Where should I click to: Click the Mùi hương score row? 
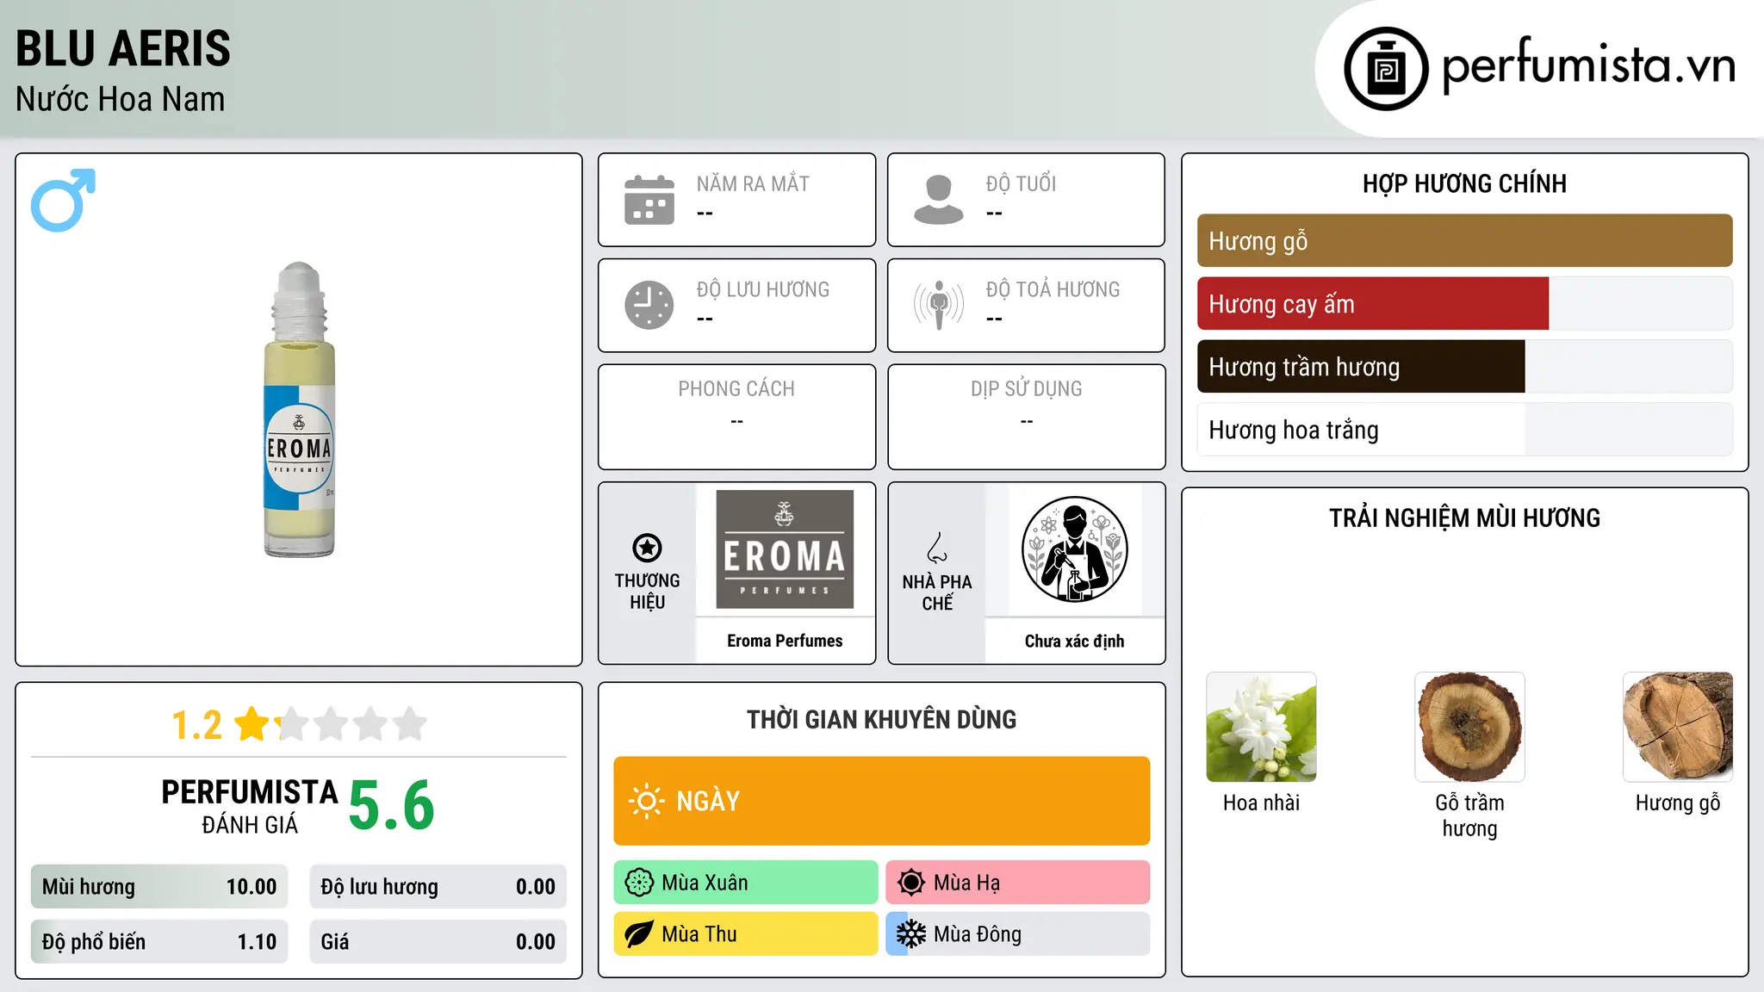[x=159, y=887]
